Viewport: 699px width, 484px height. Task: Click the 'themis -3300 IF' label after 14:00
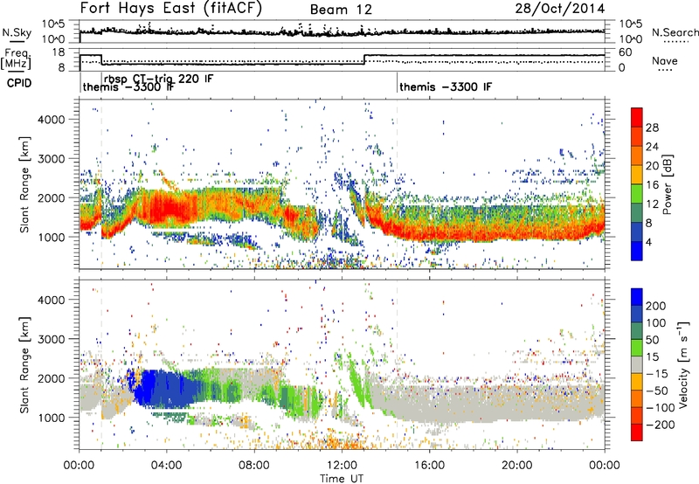click(x=446, y=86)
